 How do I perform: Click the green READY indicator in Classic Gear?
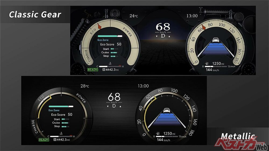tap(92, 70)
